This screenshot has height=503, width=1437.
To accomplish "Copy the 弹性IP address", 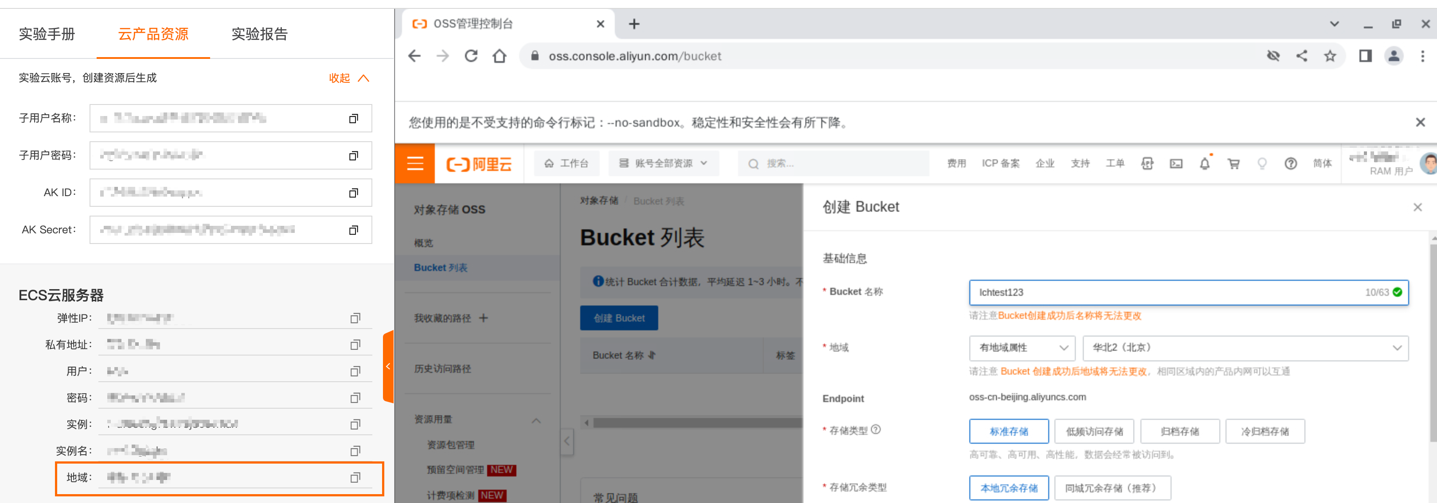I will 355,318.
